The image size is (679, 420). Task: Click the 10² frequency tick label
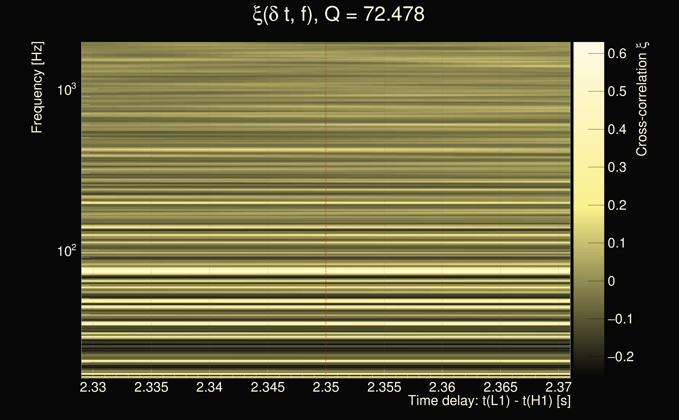pos(66,251)
